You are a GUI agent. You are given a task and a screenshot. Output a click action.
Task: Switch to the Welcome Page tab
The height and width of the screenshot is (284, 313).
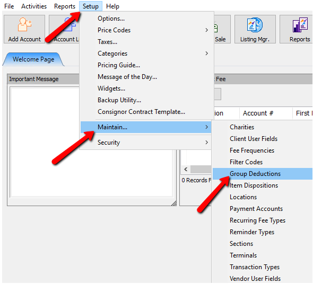click(x=33, y=59)
